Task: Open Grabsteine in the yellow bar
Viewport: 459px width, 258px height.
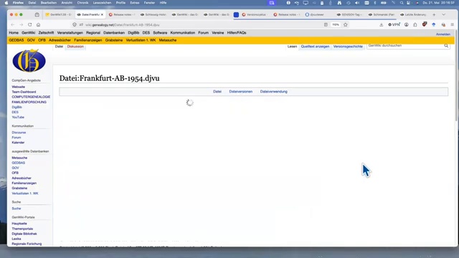Action: pyautogui.click(x=114, y=40)
